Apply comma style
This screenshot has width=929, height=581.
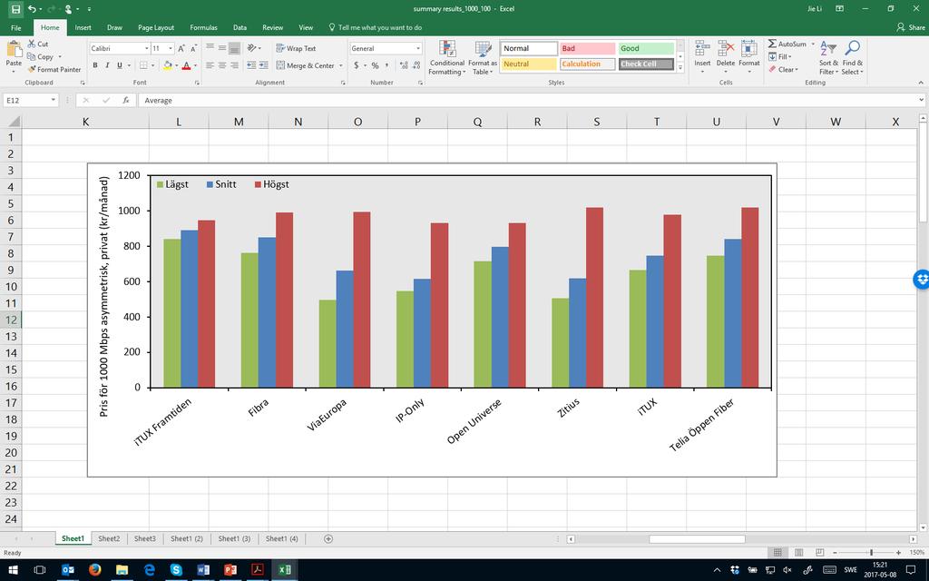386,65
